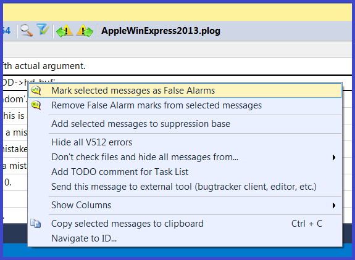The image size is (355, 260).
Task: Click the AppleWinExpress2013.plog file name
Action: click(161, 31)
